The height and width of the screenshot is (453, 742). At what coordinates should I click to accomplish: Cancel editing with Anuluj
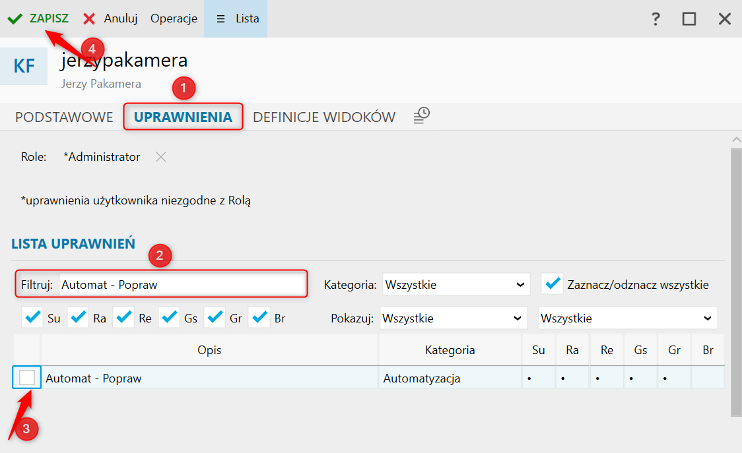click(x=110, y=18)
